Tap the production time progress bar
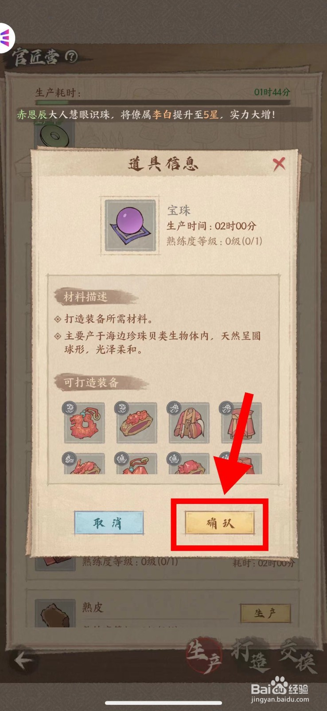Image resolution: width=327 pixels, height=711 pixels. tap(163, 102)
